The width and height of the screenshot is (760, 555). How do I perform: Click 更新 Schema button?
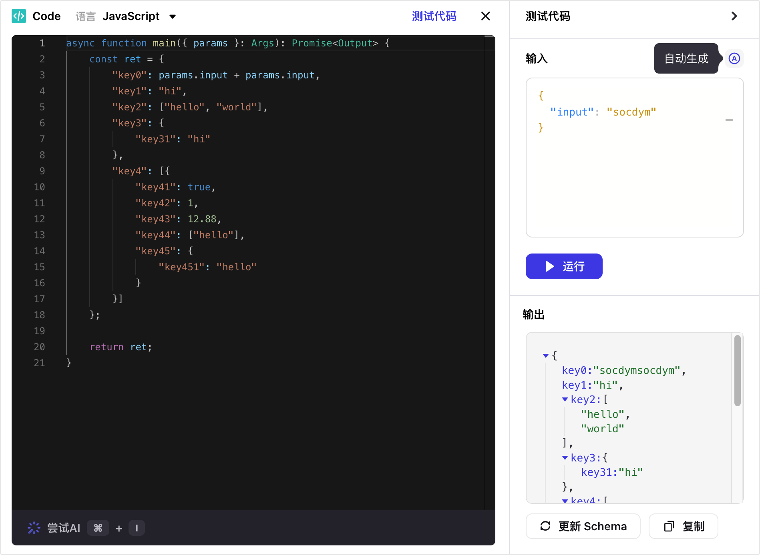coord(583,526)
